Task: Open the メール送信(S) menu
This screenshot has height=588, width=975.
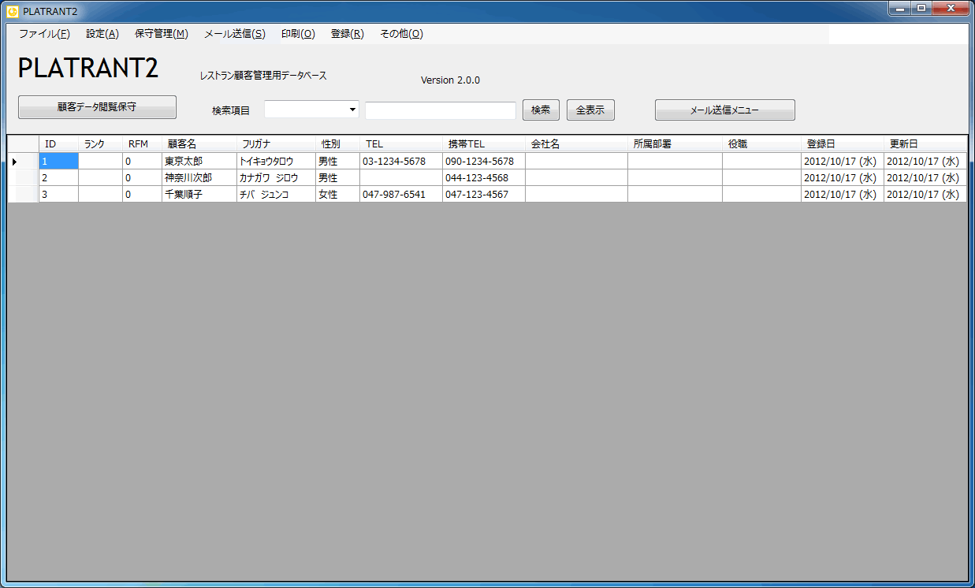Action: (235, 34)
